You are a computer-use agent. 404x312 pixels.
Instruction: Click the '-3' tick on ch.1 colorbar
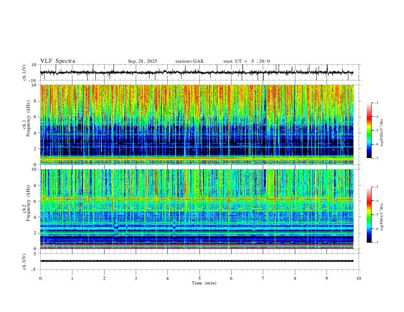pyautogui.click(x=376, y=102)
